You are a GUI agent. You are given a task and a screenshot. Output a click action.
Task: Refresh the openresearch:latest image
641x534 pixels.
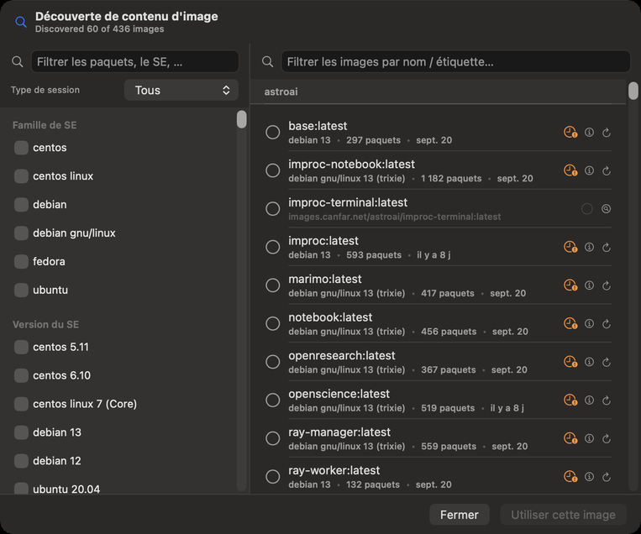pos(607,362)
